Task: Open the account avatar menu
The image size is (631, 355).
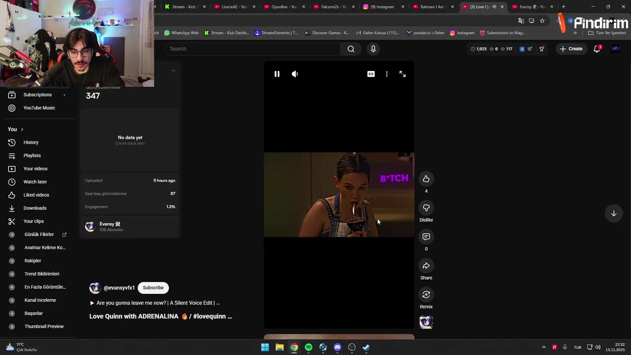Action: click(x=616, y=49)
